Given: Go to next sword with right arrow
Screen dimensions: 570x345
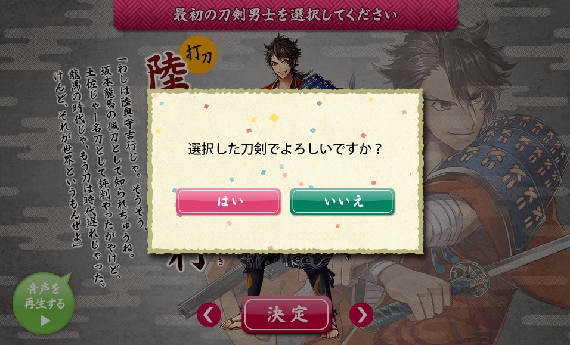Looking at the screenshot, I should click(x=361, y=315).
